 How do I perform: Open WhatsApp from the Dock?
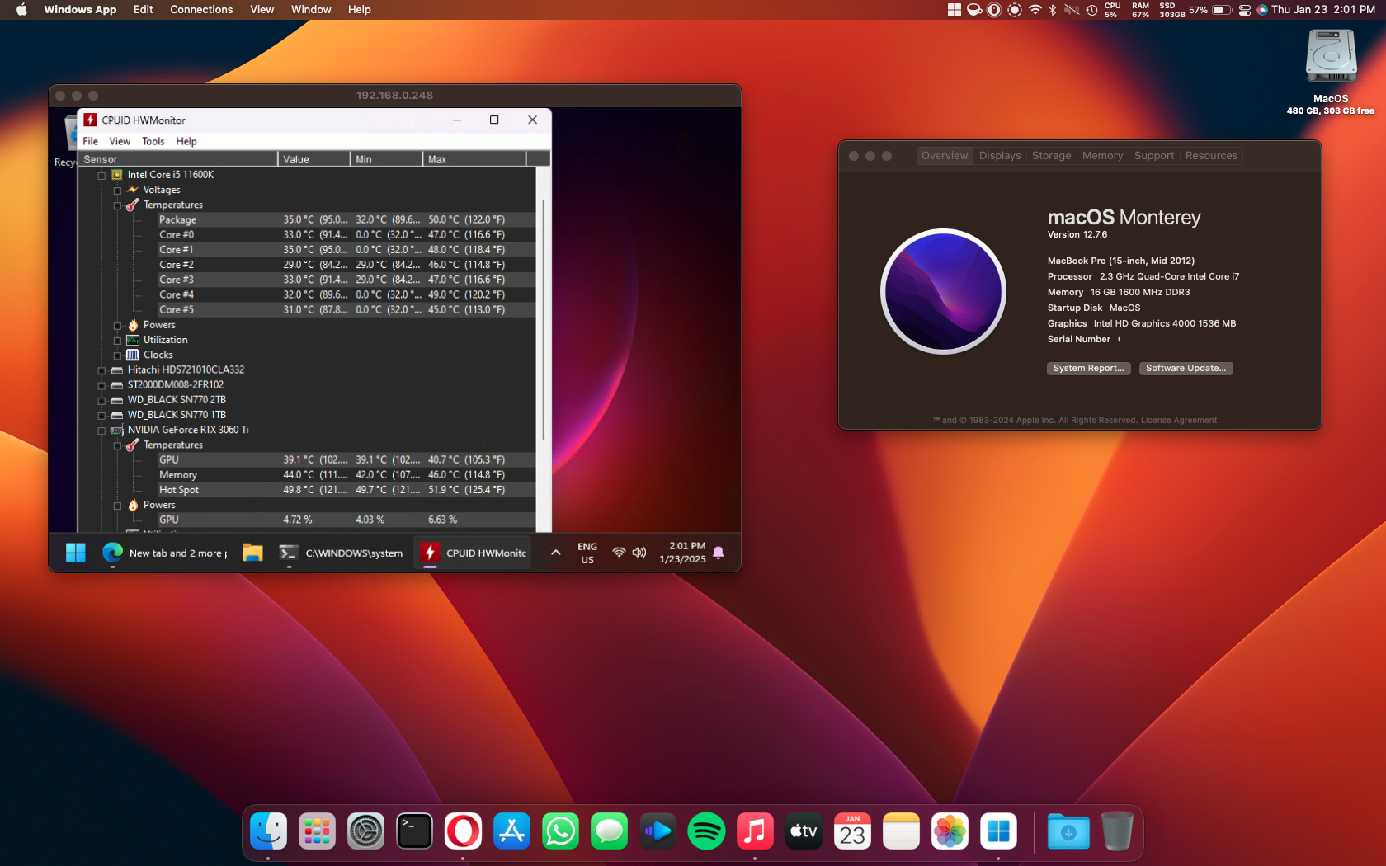(560, 831)
